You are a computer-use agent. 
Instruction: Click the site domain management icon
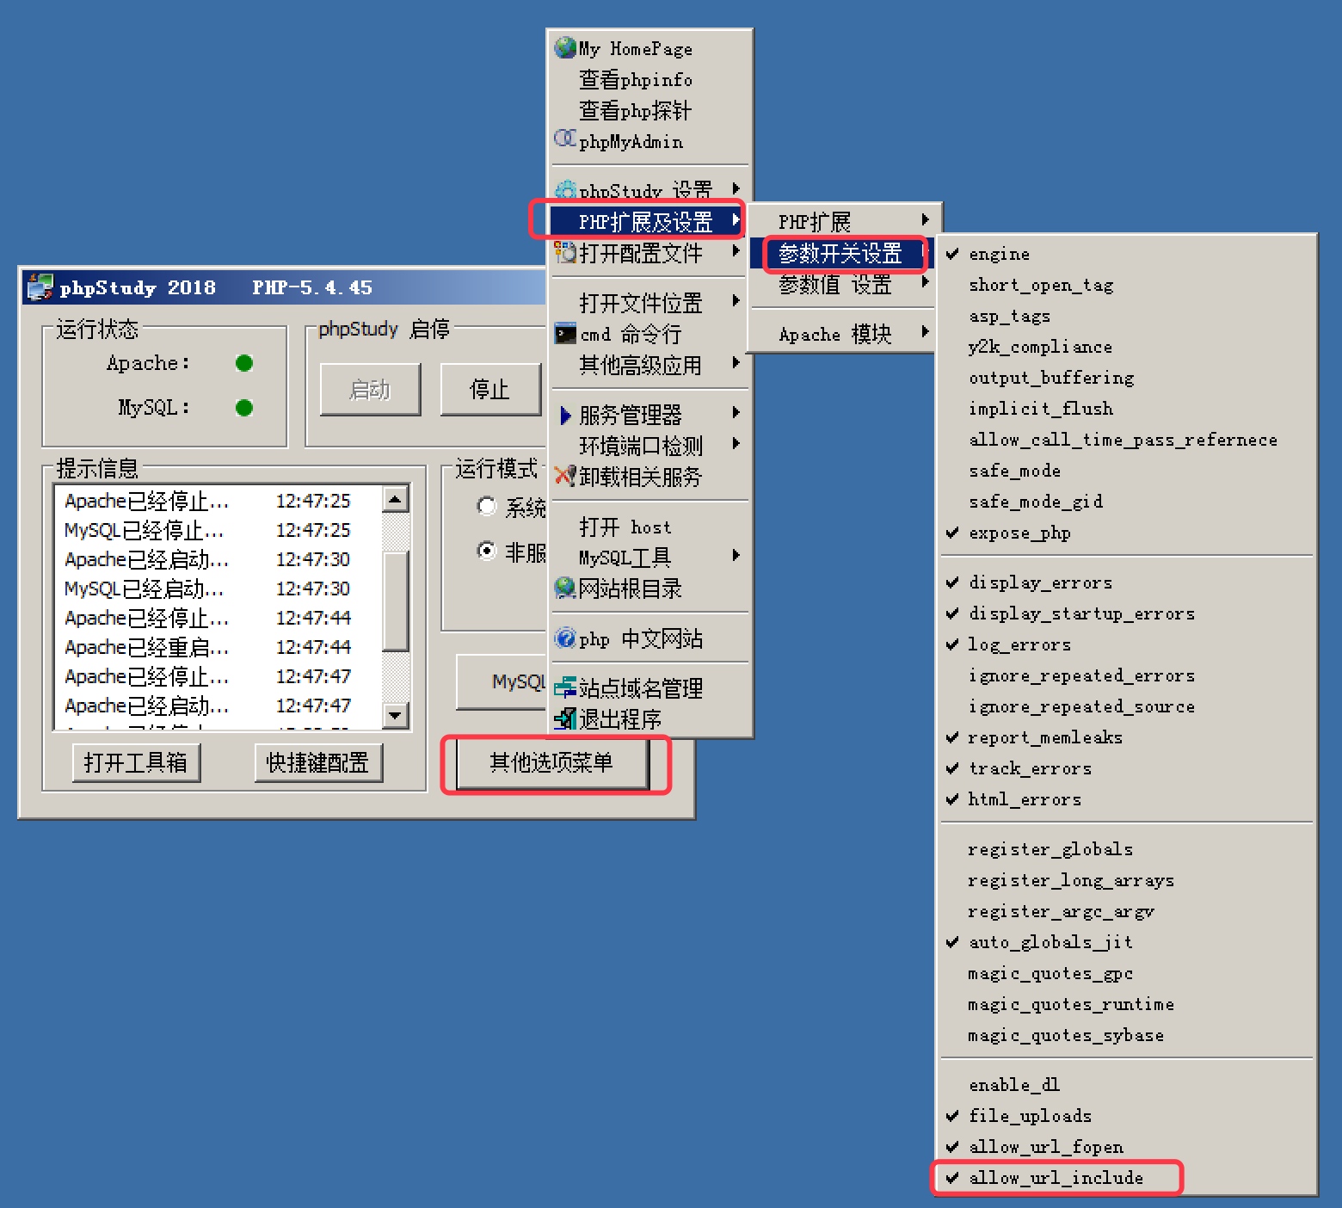pyautogui.click(x=565, y=687)
